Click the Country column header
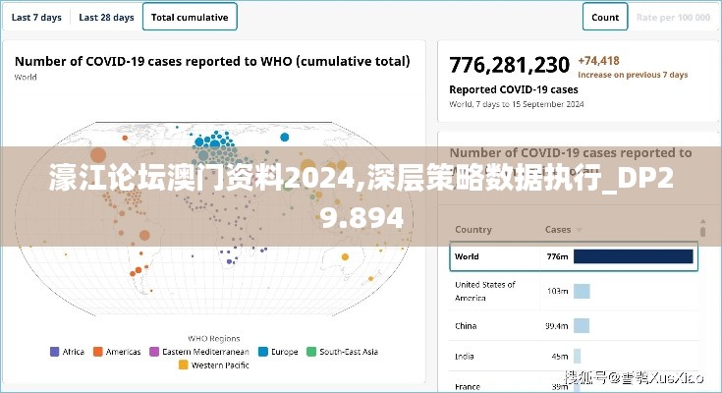The image size is (722, 393). [473, 230]
